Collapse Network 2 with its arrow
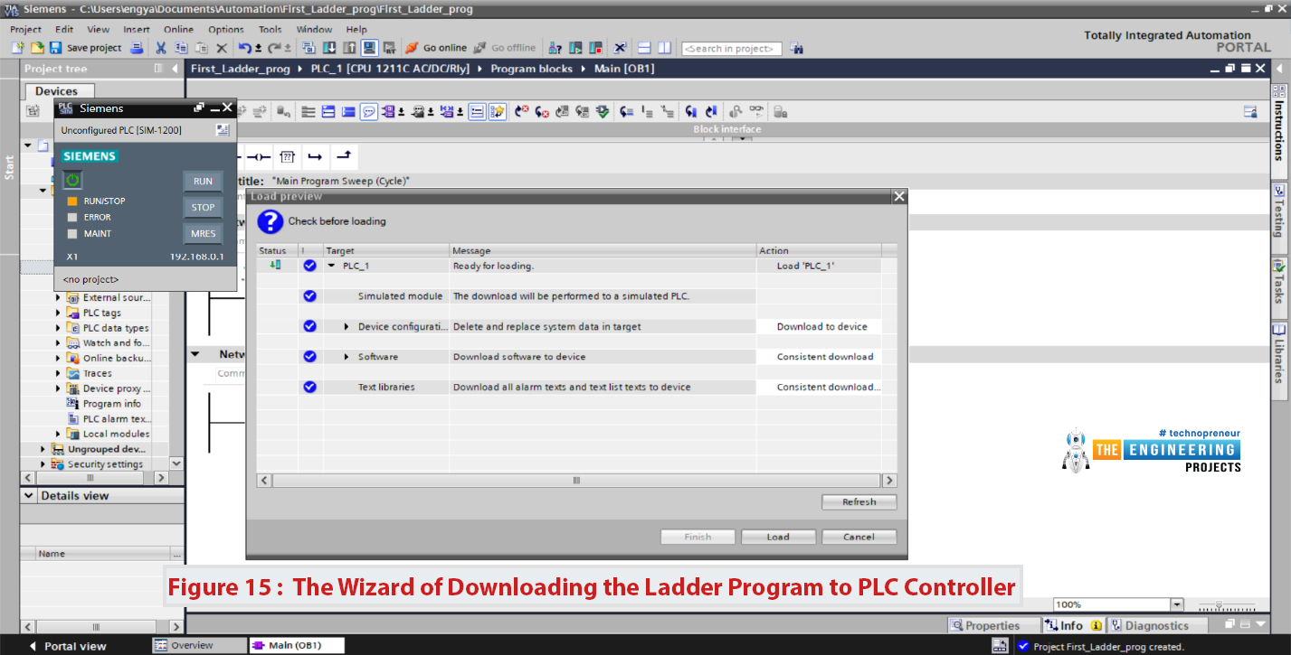This screenshot has height=655, width=1291. click(x=195, y=354)
